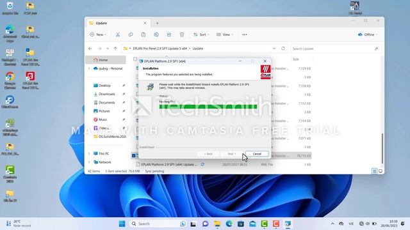Image resolution: width=410 pixels, height=230 pixels.
Task: Click the EPLAN installer taskbar icon
Action: (288, 224)
